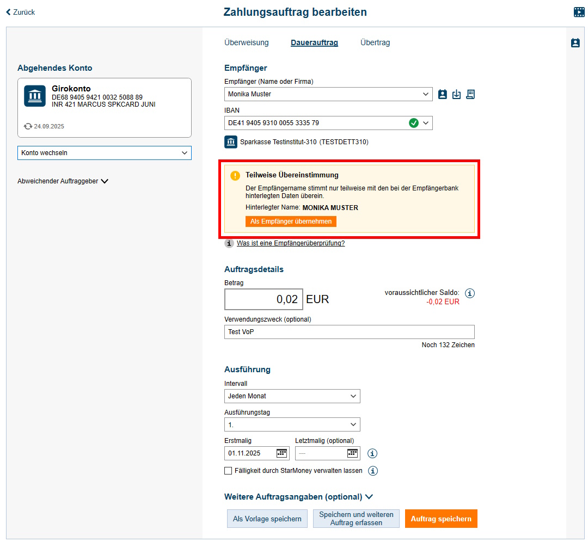Click info icon next to Letztmalig field
The image size is (588, 542).
[373, 453]
